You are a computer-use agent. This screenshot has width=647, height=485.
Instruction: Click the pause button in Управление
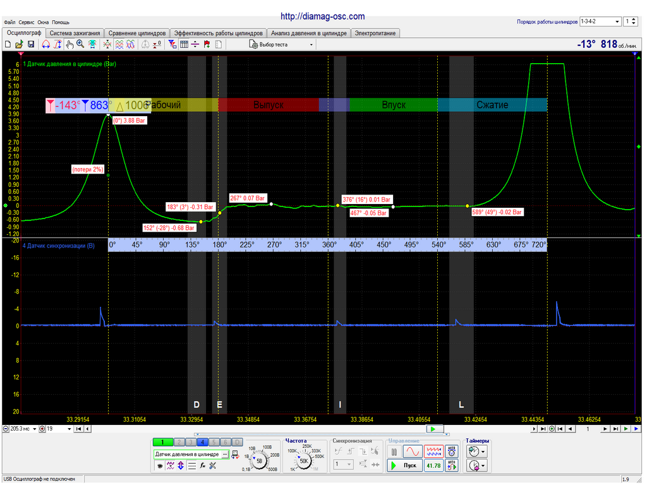pyautogui.click(x=394, y=452)
